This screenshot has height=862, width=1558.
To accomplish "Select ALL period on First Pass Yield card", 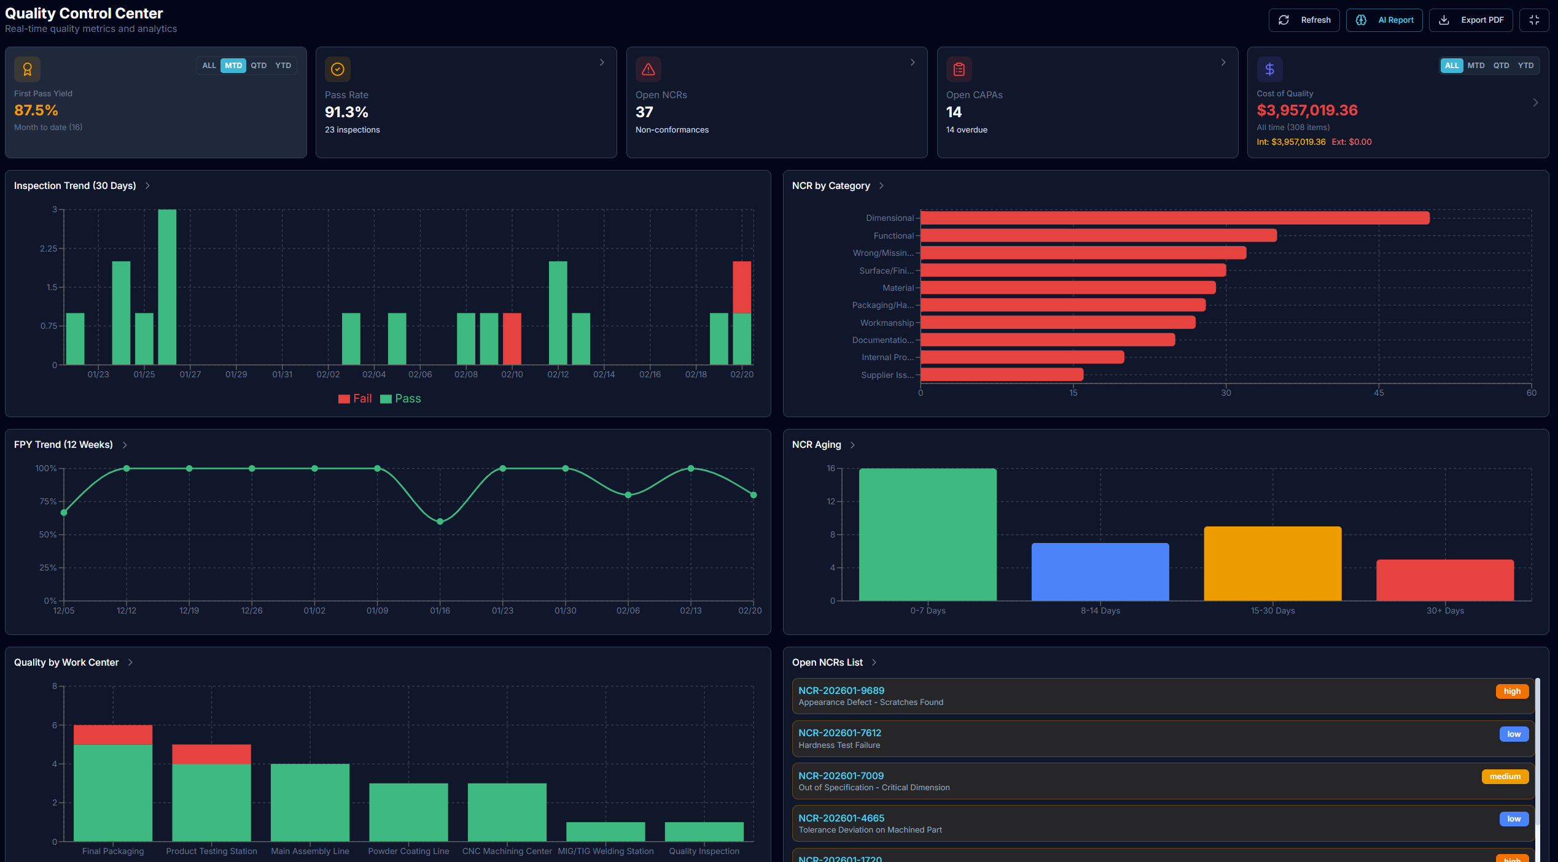I will (209, 66).
